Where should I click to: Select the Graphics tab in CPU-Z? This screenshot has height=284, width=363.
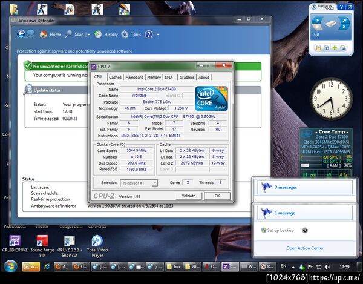click(x=187, y=78)
